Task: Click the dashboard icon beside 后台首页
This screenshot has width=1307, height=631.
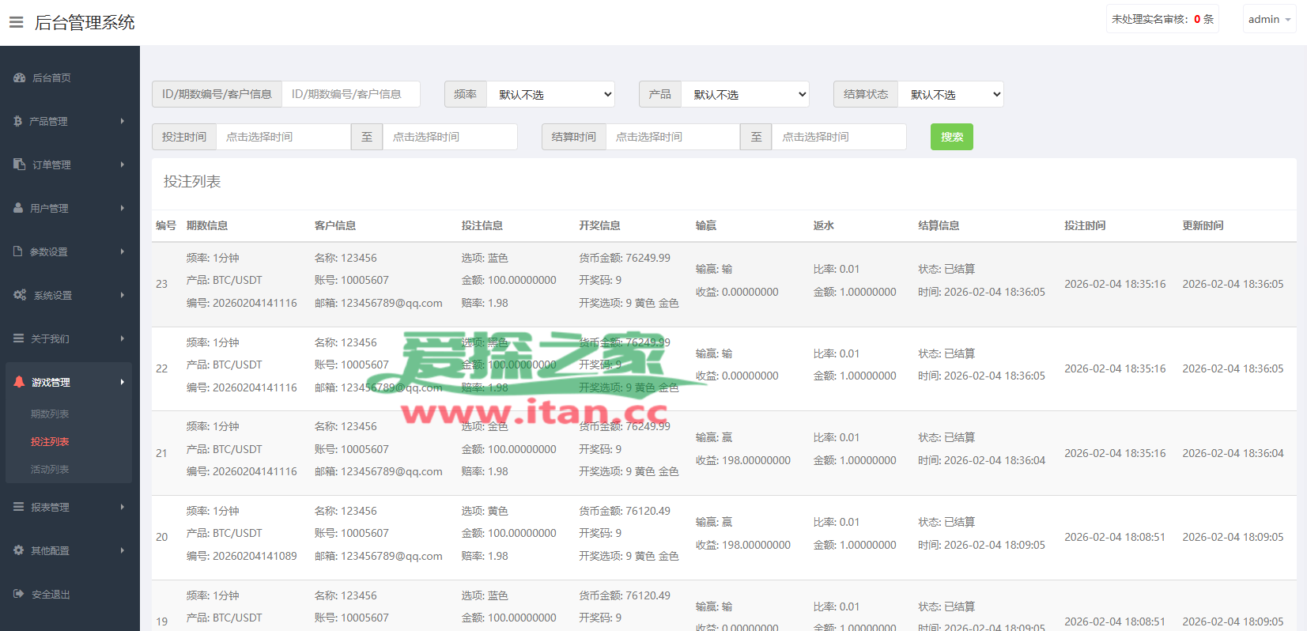Action: coord(20,77)
